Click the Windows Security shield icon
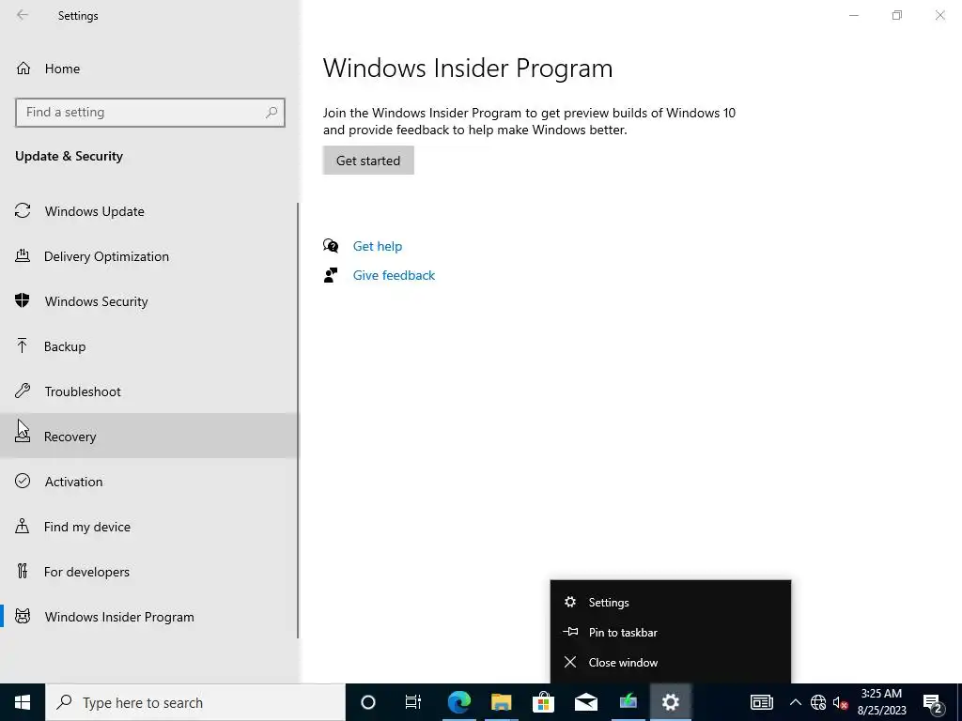 [x=23, y=300]
